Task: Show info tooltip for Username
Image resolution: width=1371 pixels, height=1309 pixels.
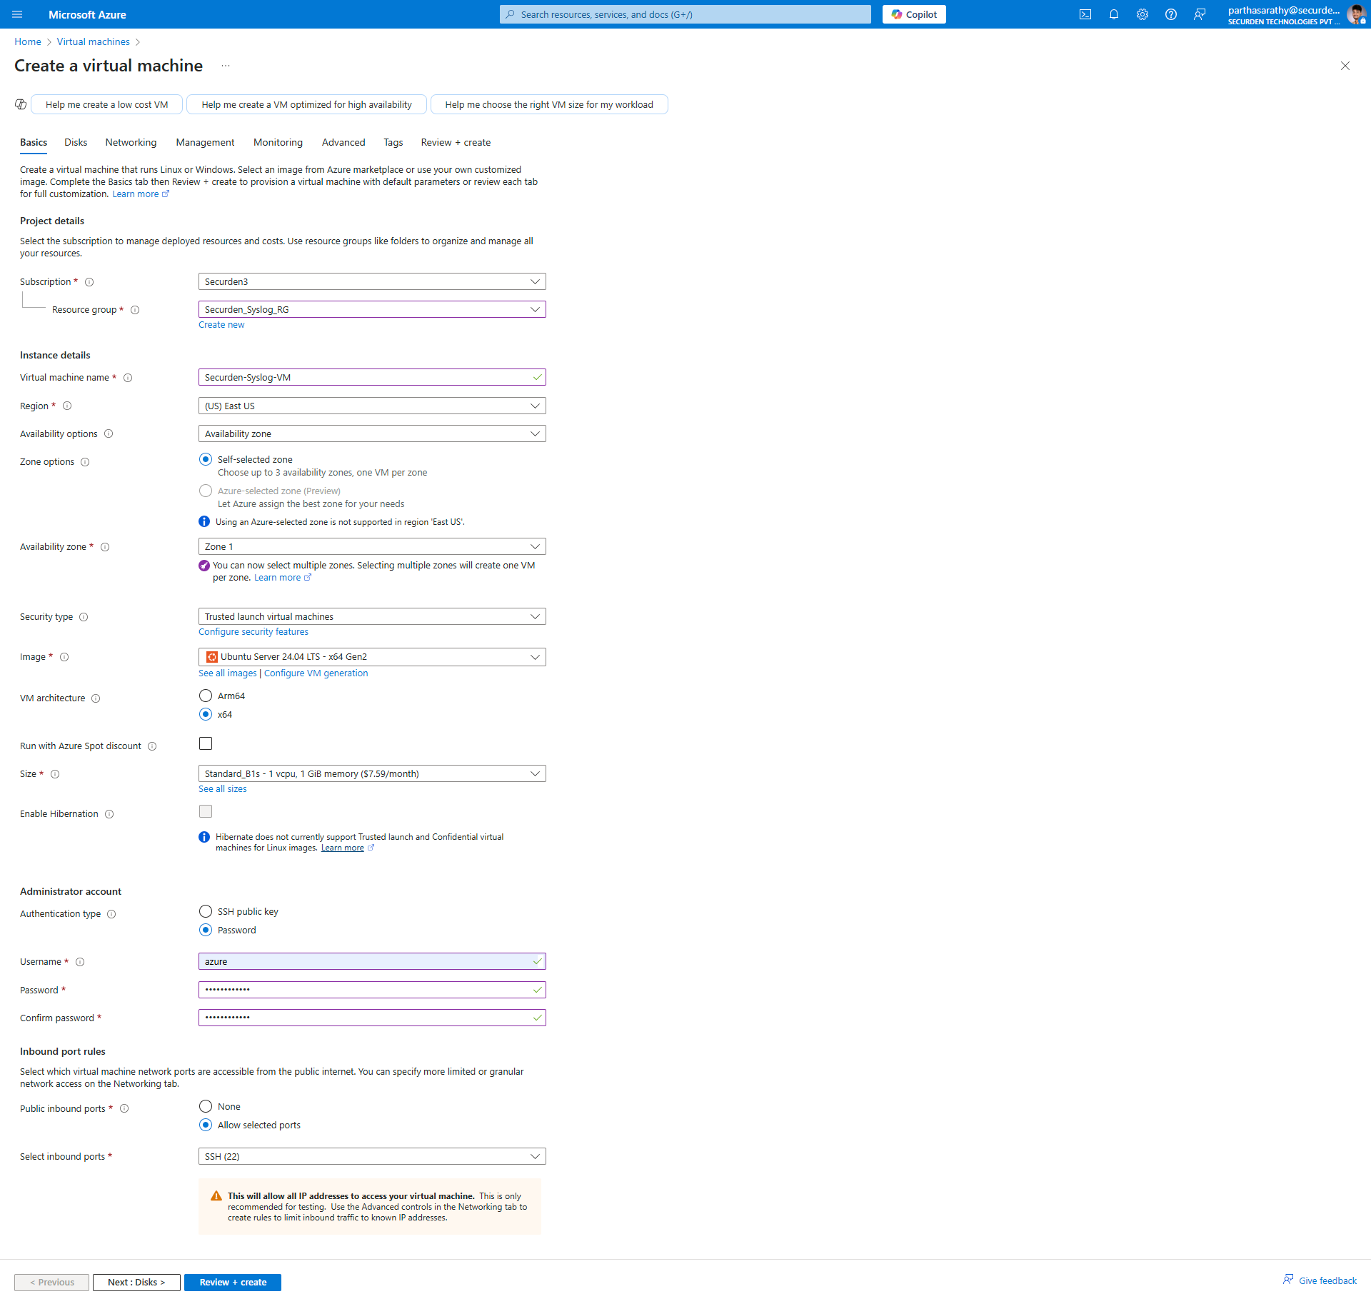Action: (80, 962)
